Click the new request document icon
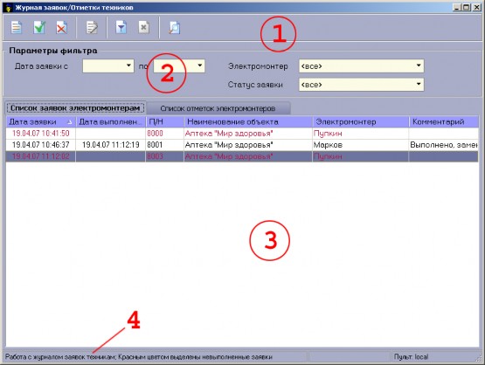The image size is (485, 365). (17, 28)
